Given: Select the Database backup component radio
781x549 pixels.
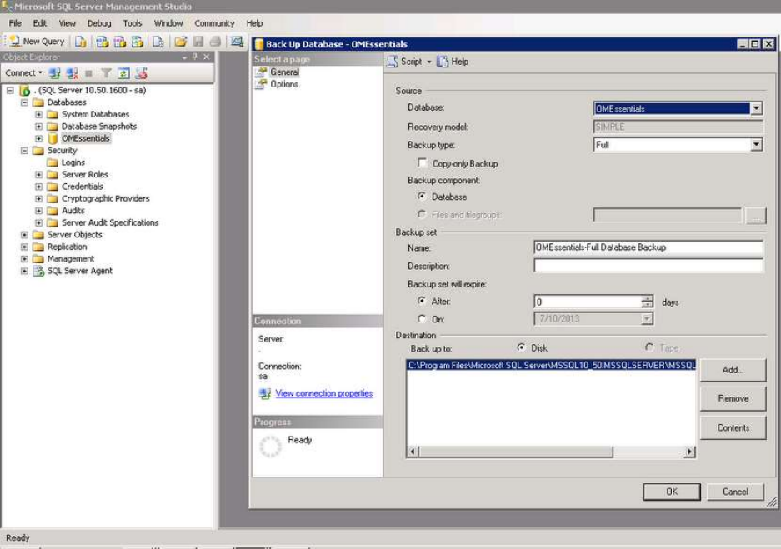Looking at the screenshot, I should pos(422,196).
